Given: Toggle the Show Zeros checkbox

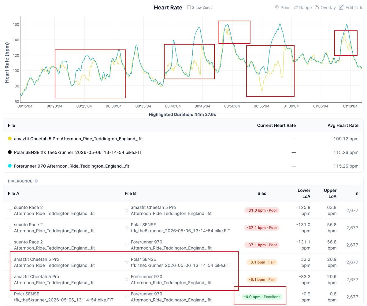Looking at the screenshot, I should pos(189,7).
